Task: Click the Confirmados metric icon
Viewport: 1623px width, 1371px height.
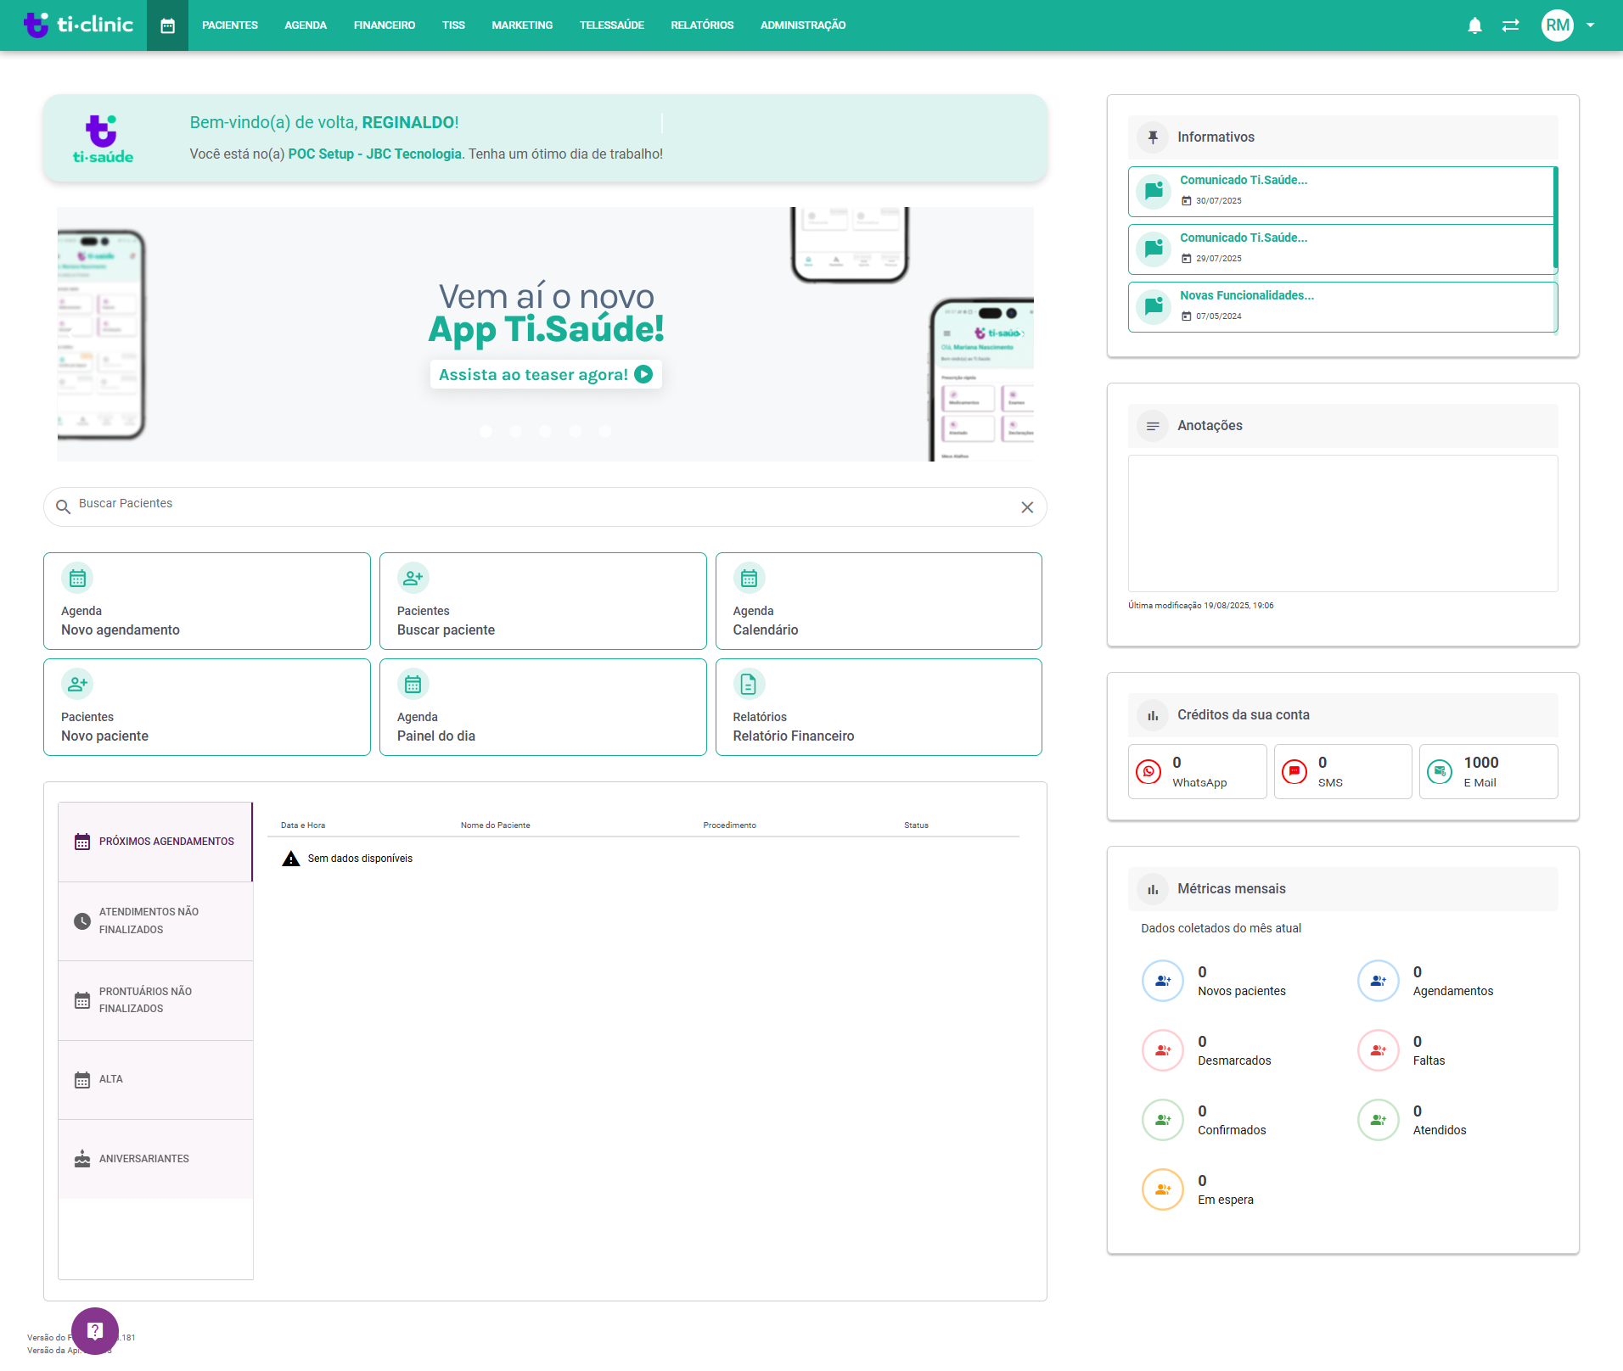Action: 1163,1120
